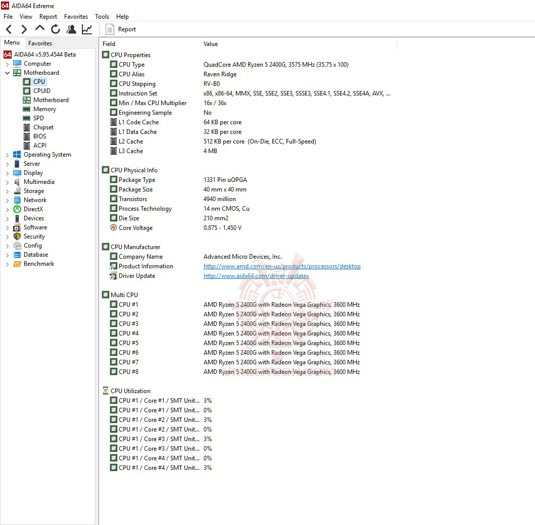Viewport: 535px width, 525px height.
Task: Open the aida64.com driver-updates link
Action: pyautogui.click(x=256, y=275)
